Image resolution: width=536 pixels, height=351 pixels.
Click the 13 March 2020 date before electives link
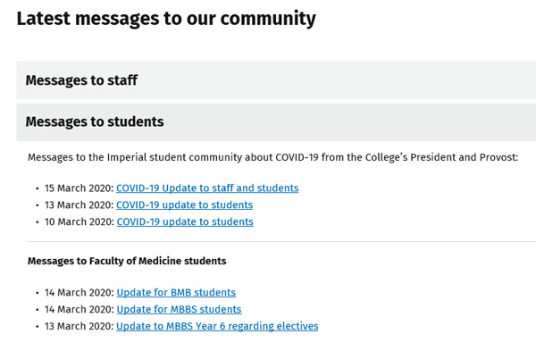79,326
